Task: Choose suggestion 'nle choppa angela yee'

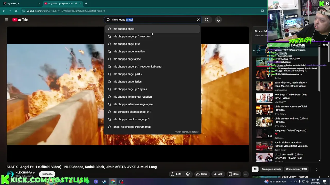Action: pos(152,59)
